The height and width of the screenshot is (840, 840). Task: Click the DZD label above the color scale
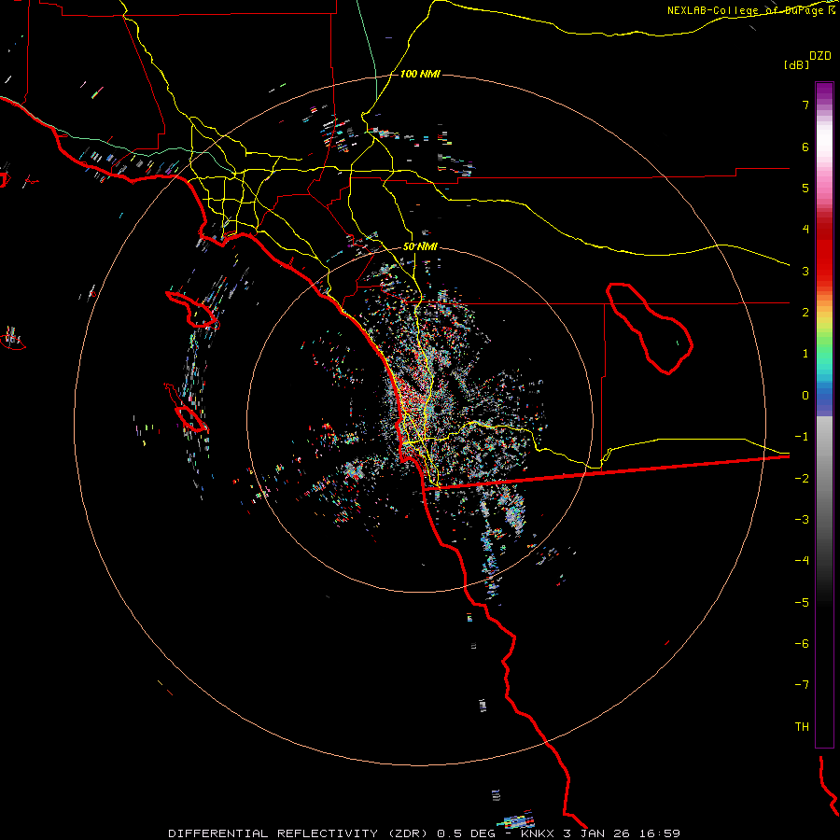coord(820,56)
